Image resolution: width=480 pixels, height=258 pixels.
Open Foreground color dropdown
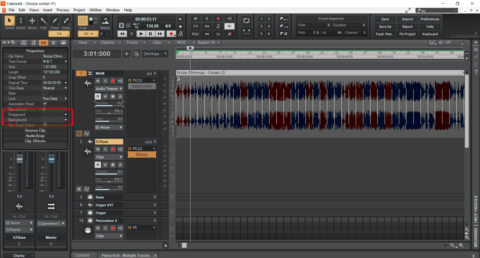click(x=66, y=115)
